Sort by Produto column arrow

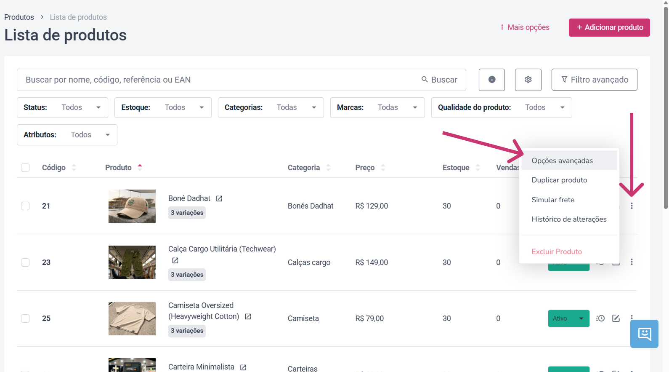click(140, 167)
